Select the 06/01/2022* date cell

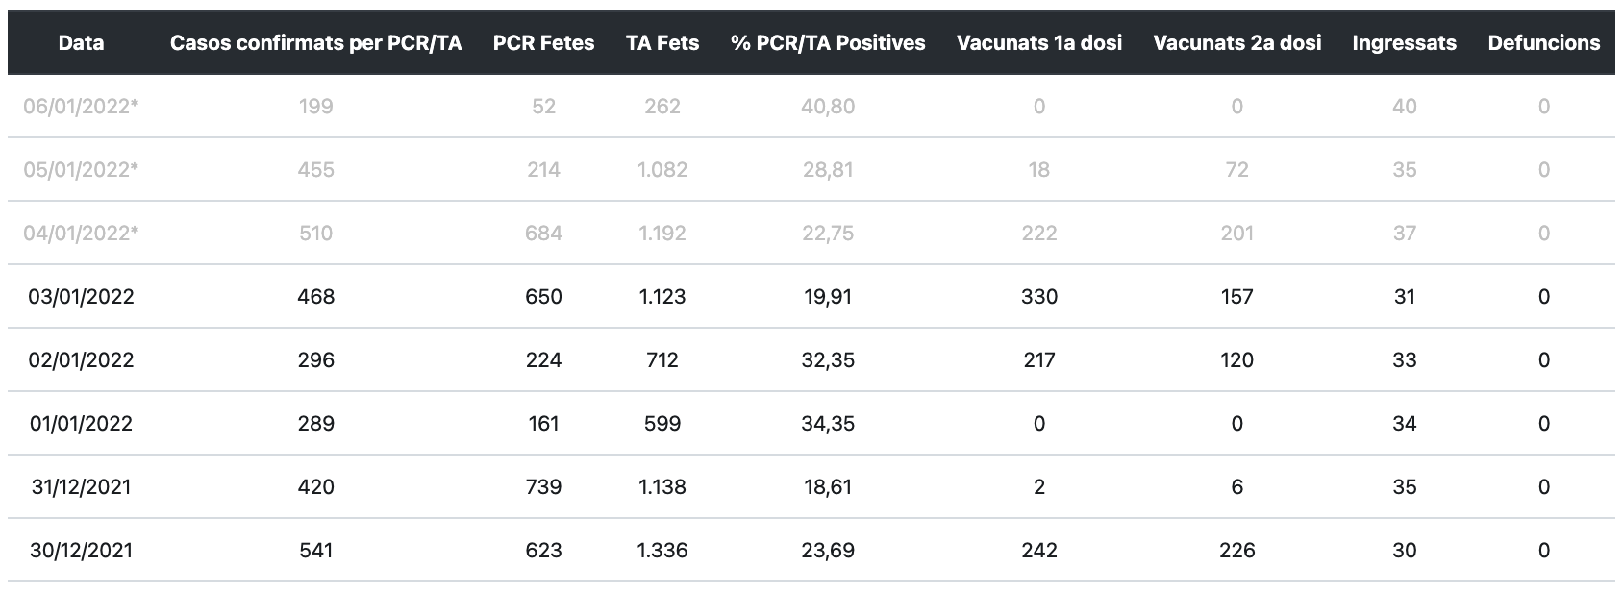pyautogui.click(x=81, y=107)
